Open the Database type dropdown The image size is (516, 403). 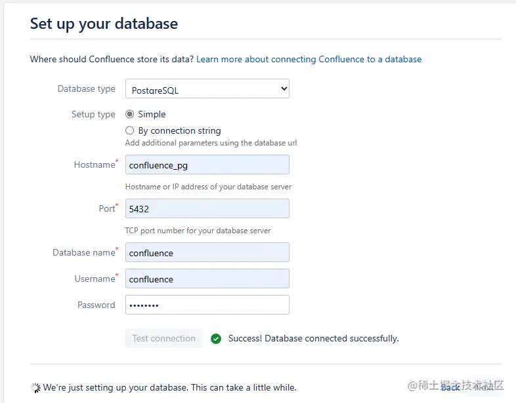coord(207,89)
